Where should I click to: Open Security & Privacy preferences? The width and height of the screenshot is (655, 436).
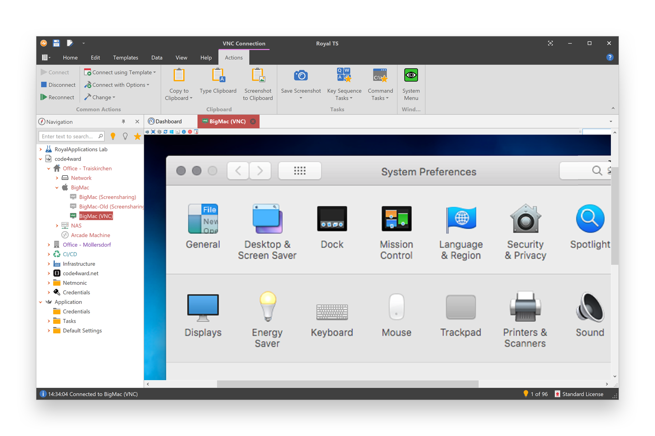coord(525,232)
